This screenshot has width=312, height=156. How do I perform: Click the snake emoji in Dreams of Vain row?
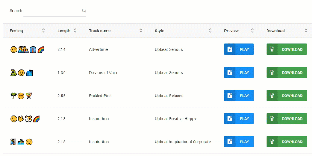tap(13, 73)
